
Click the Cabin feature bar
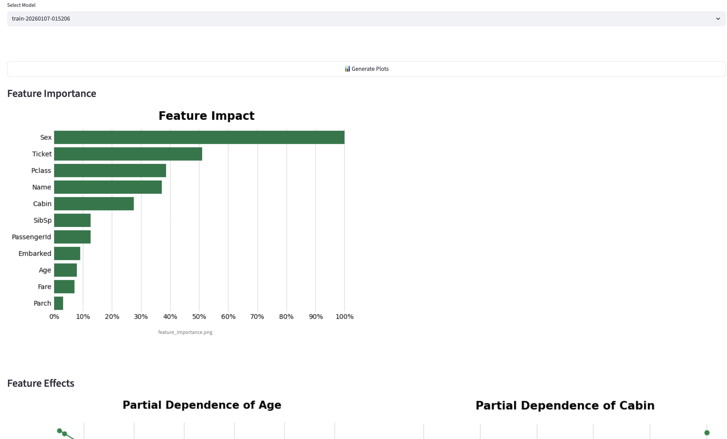[x=94, y=204]
